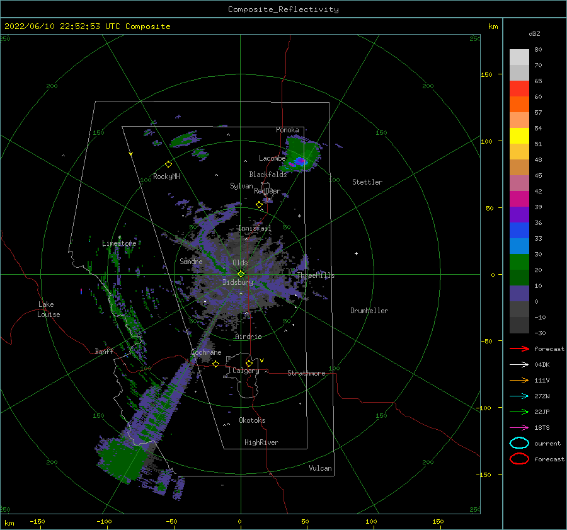Select the blue 33-36 dBZ swatch

click(519, 231)
